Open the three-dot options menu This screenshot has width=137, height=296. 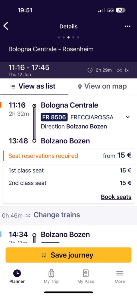pyautogui.click(x=127, y=26)
